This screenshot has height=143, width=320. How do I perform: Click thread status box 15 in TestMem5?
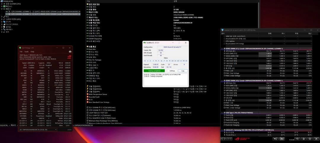pos(186,61)
